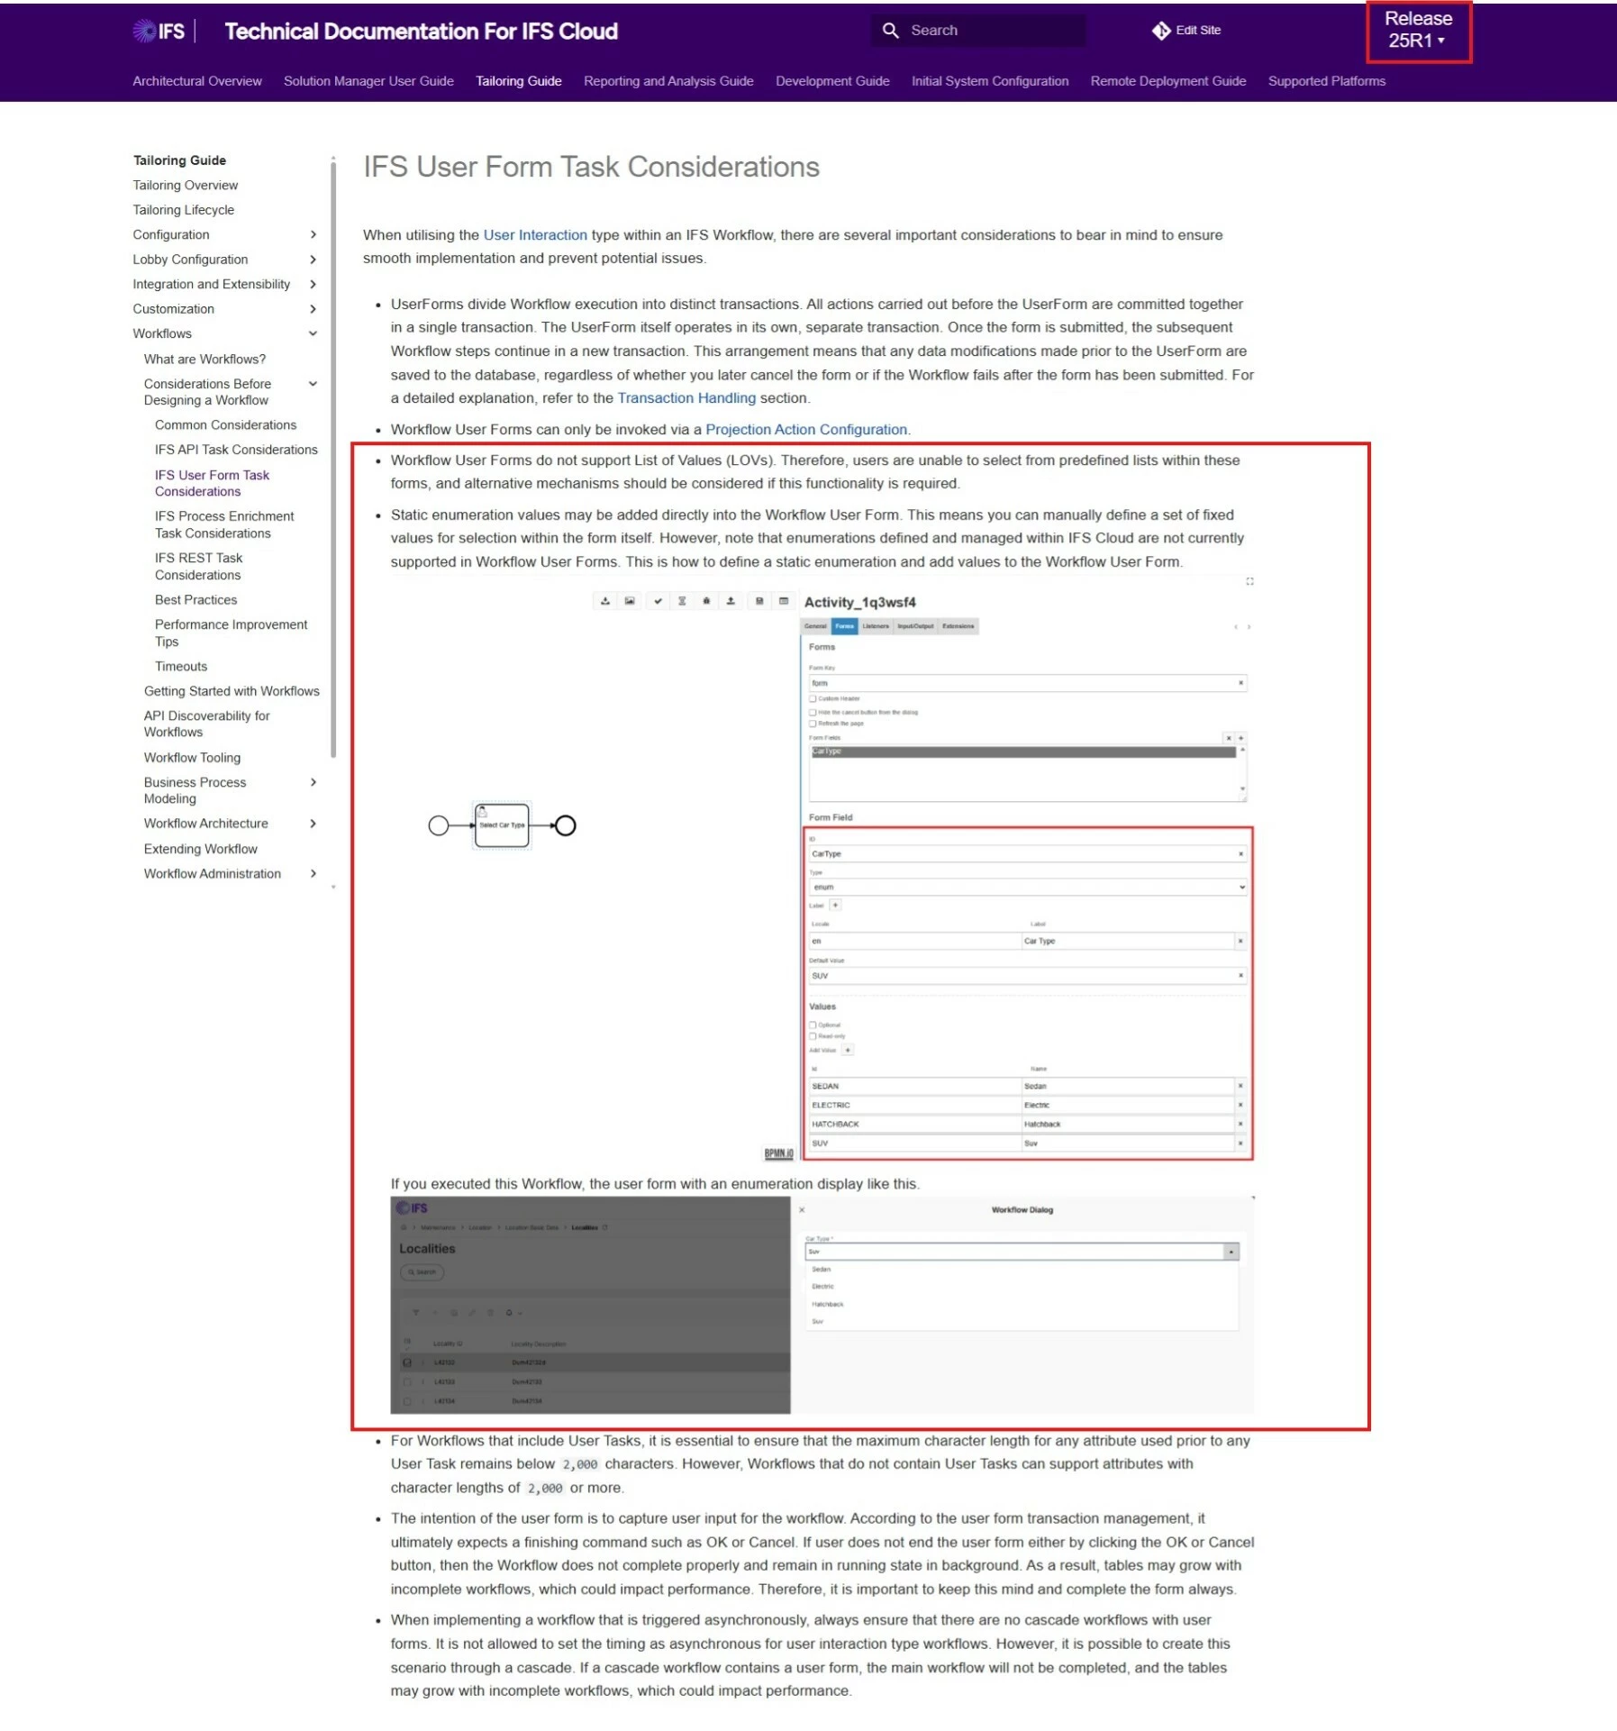Image resolution: width=1617 pixels, height=1731 pixels.
Task: Open Tailoring Overview in the sidebar
Action: [x=186, y=186]
